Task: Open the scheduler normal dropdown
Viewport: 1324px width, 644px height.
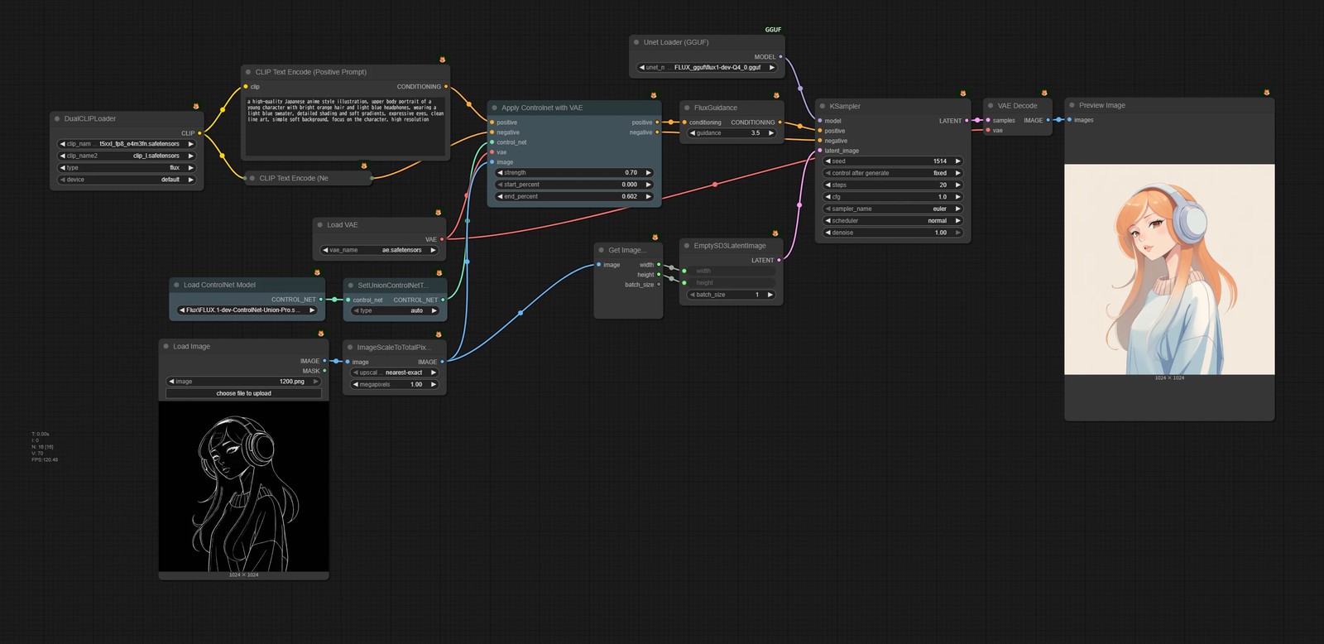Action: (892, 221)
